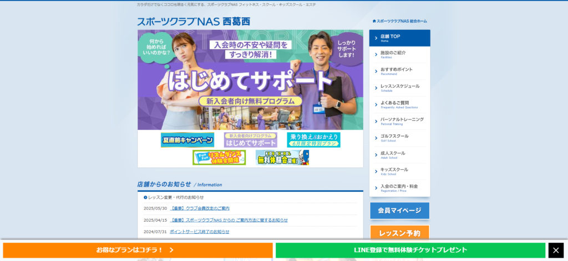
Task: Open 入会のご案内・料金 menu item
Action: point(399,188)
